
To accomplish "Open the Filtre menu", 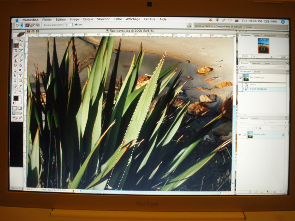I will (118, 19).
